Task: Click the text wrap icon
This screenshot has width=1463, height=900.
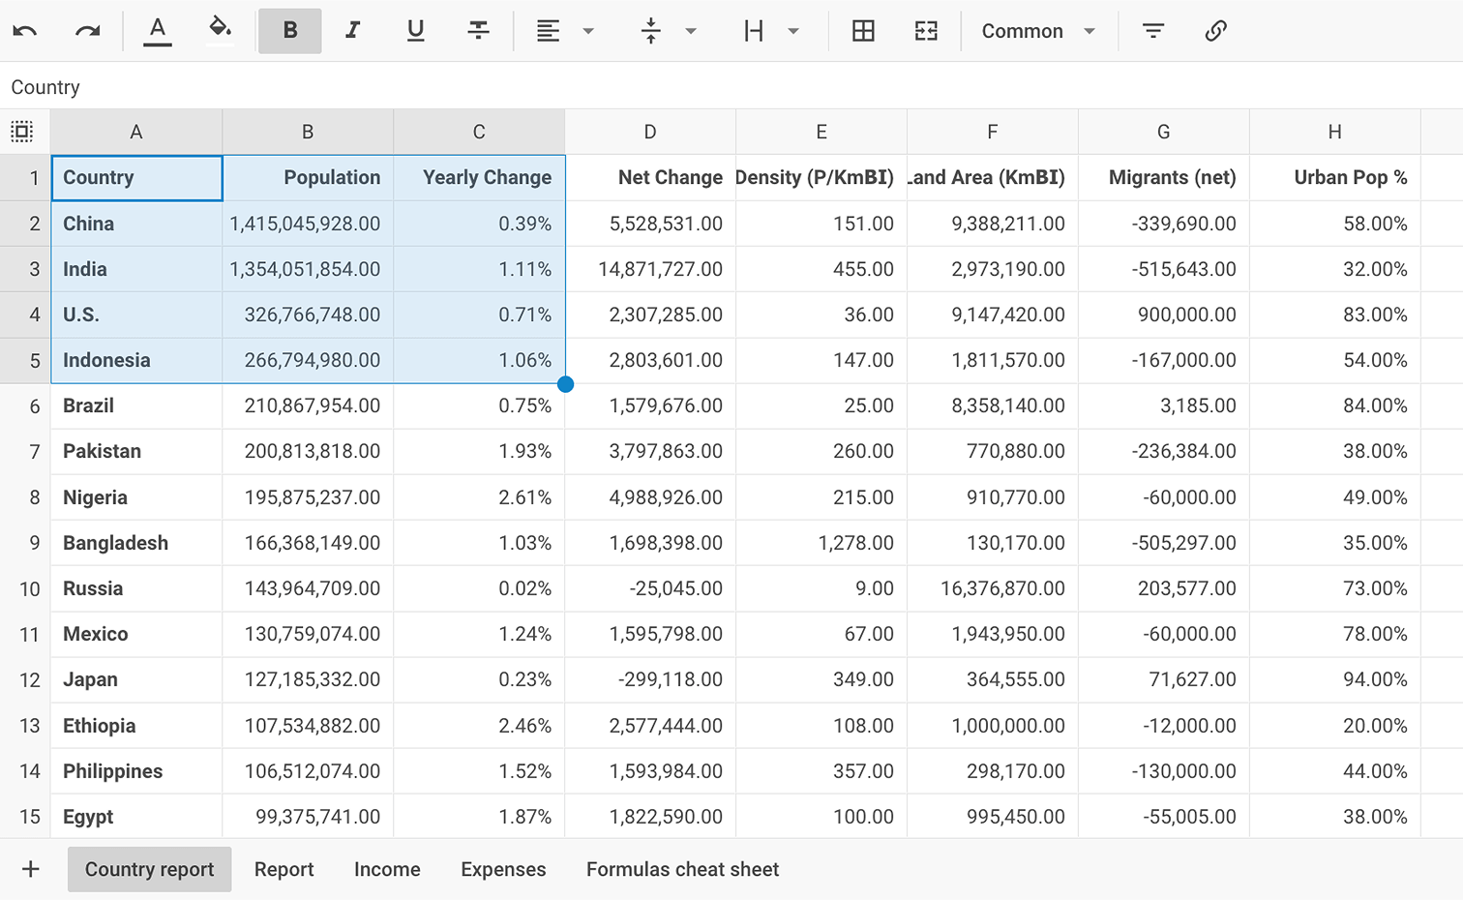Action: click(754, 31)
